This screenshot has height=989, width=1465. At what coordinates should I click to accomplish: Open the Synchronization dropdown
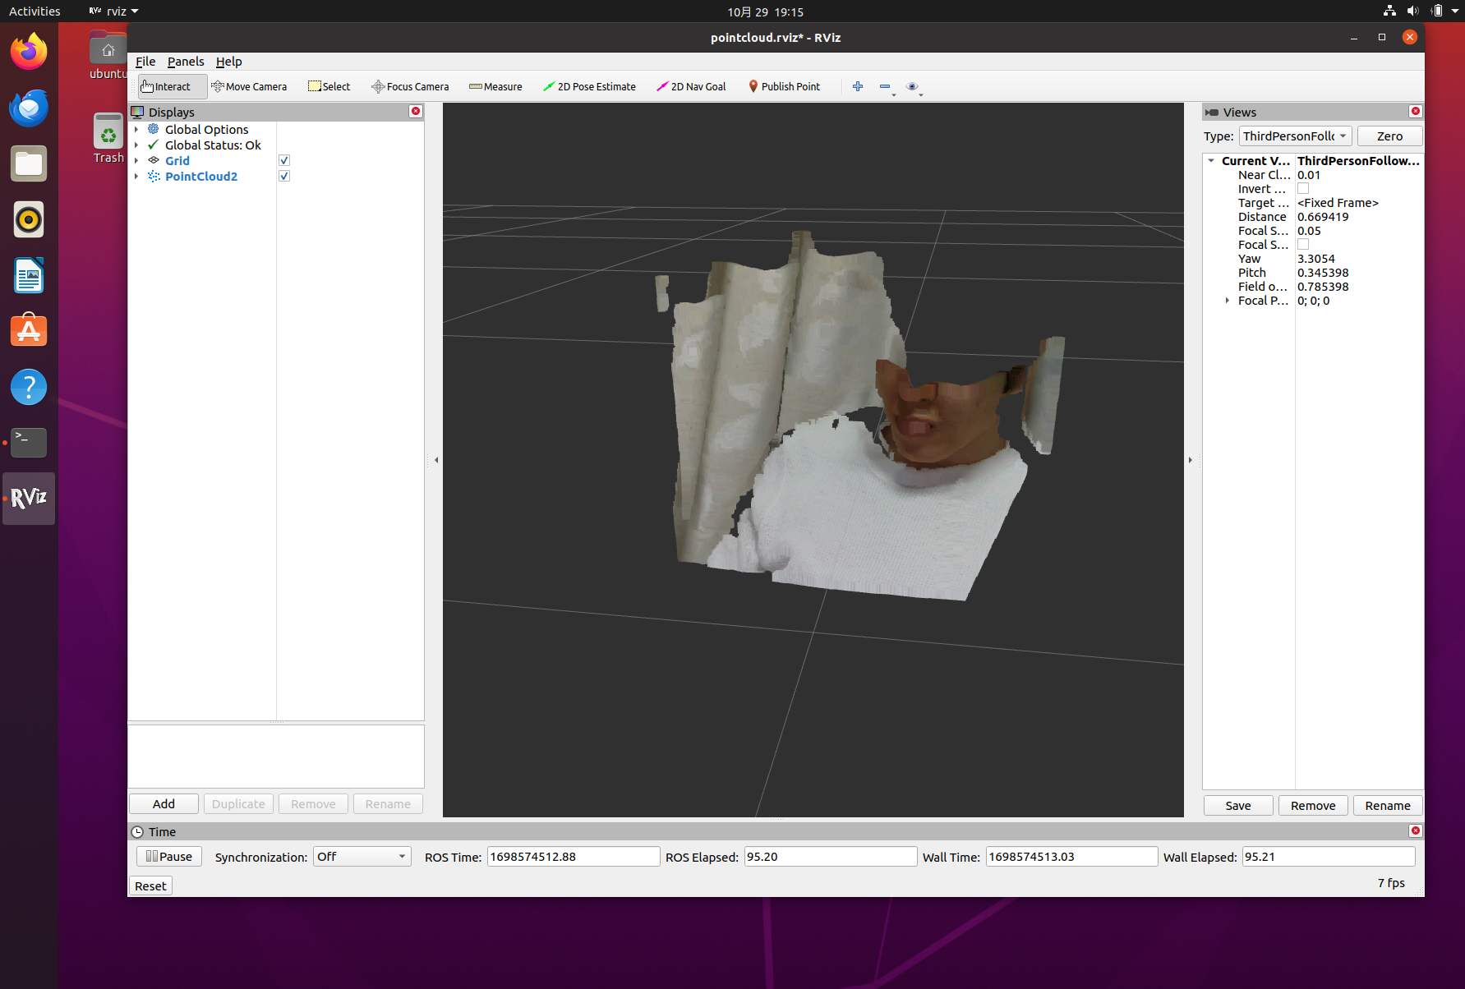click(362, 857)
